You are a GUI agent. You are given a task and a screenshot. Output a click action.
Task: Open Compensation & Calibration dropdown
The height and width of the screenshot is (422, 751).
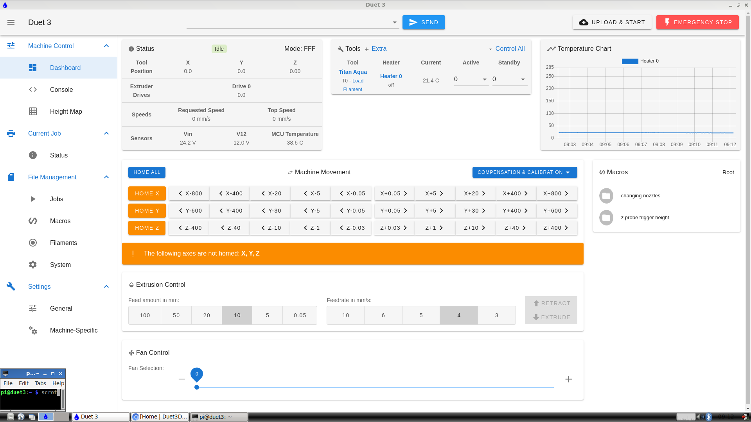point(525,172)
